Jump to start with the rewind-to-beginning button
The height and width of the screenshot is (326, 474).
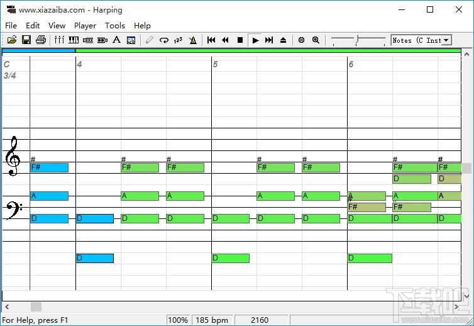(211, 40)
